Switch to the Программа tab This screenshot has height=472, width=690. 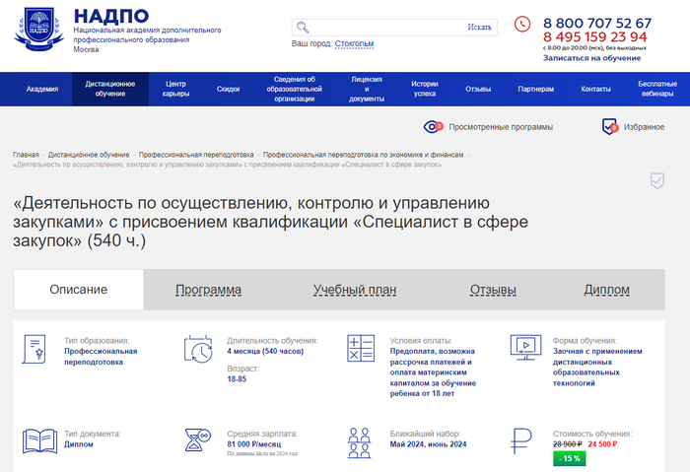(x=208, y=290)
